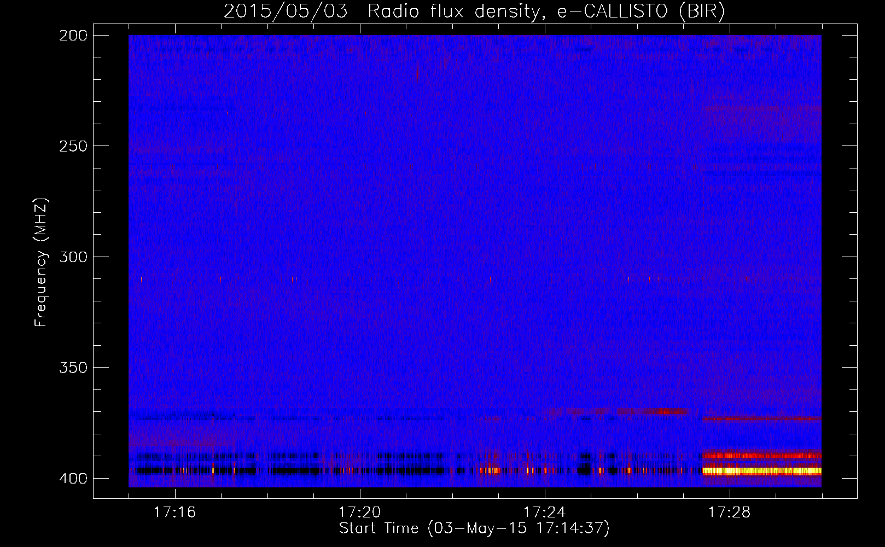Click the 400 frequency tick label

(x=73, y=479)
